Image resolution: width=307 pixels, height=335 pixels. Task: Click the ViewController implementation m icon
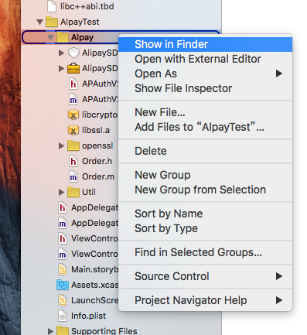(x=63, y=255)
